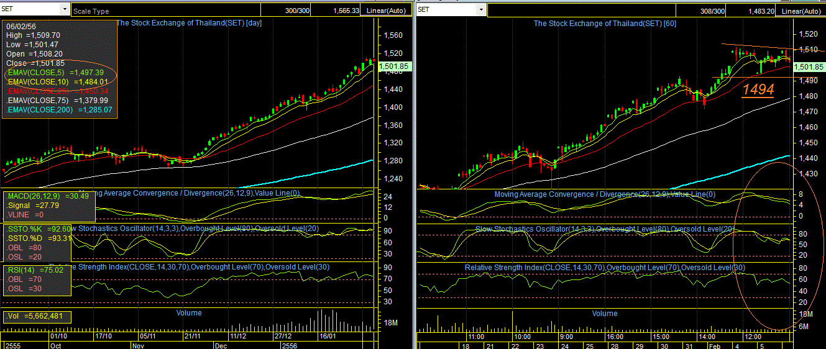The height and width of the screenshot is (349, 826).
Task: Click the High =1,509.70 row
Action: pyautogui.click(x=33, y=35)
